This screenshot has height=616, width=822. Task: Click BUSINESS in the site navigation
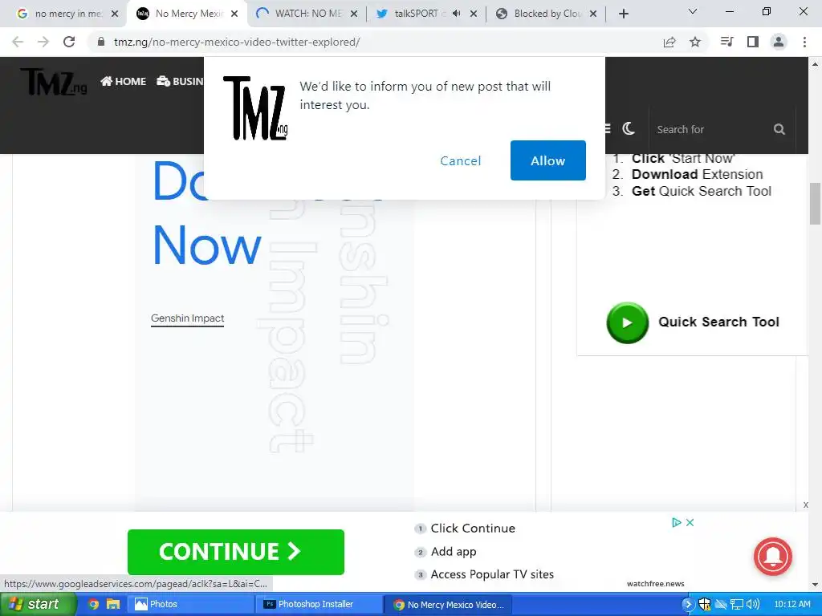point(180,81)
